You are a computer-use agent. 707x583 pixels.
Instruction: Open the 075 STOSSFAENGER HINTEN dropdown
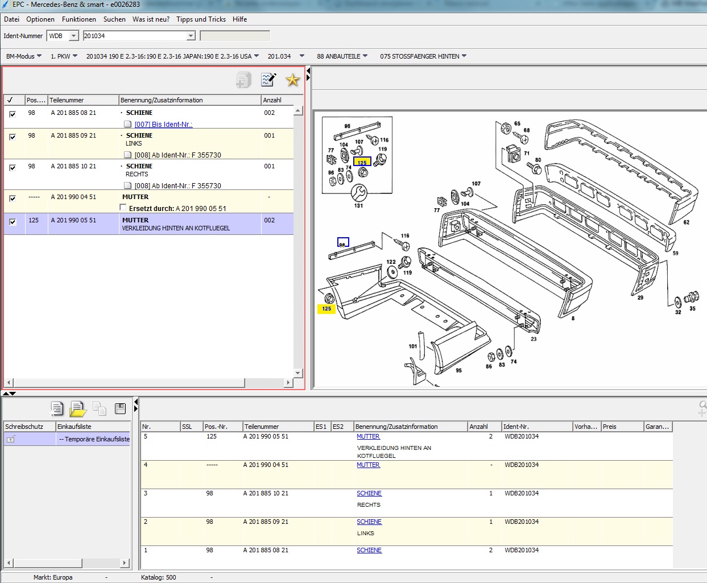pyautogui.click(x=423, y=56)
